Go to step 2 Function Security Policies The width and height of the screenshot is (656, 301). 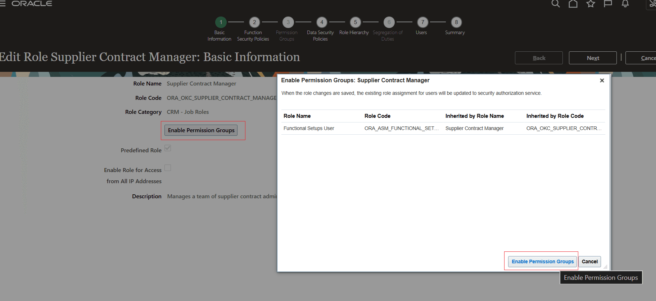click(254, 22)
